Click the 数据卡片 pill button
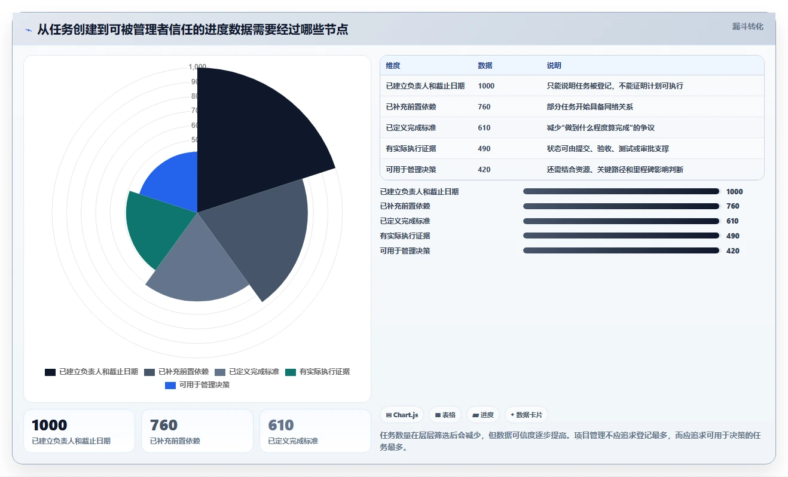This screenshot has height=477, width=788. tap(526, 415)
